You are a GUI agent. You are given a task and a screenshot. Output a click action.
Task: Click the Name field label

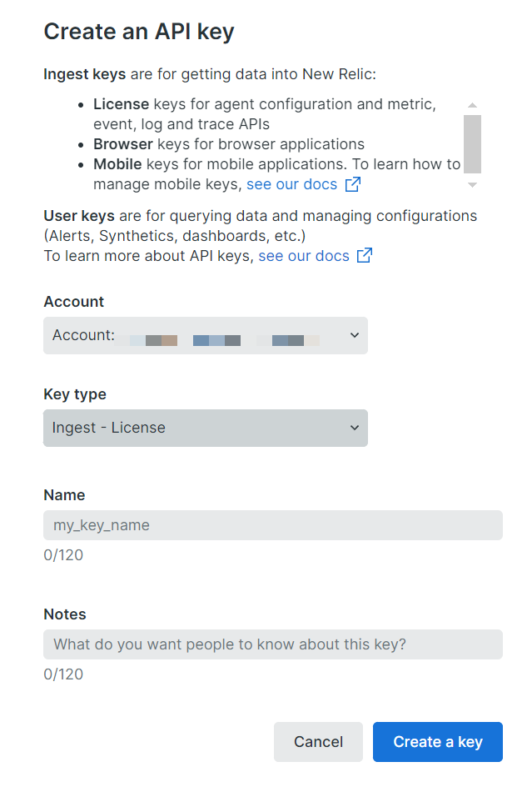coord(64,495)
